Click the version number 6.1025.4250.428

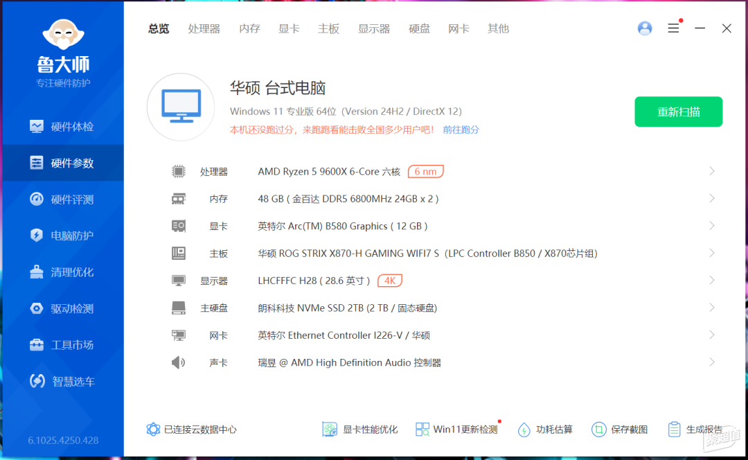(63, 440)
